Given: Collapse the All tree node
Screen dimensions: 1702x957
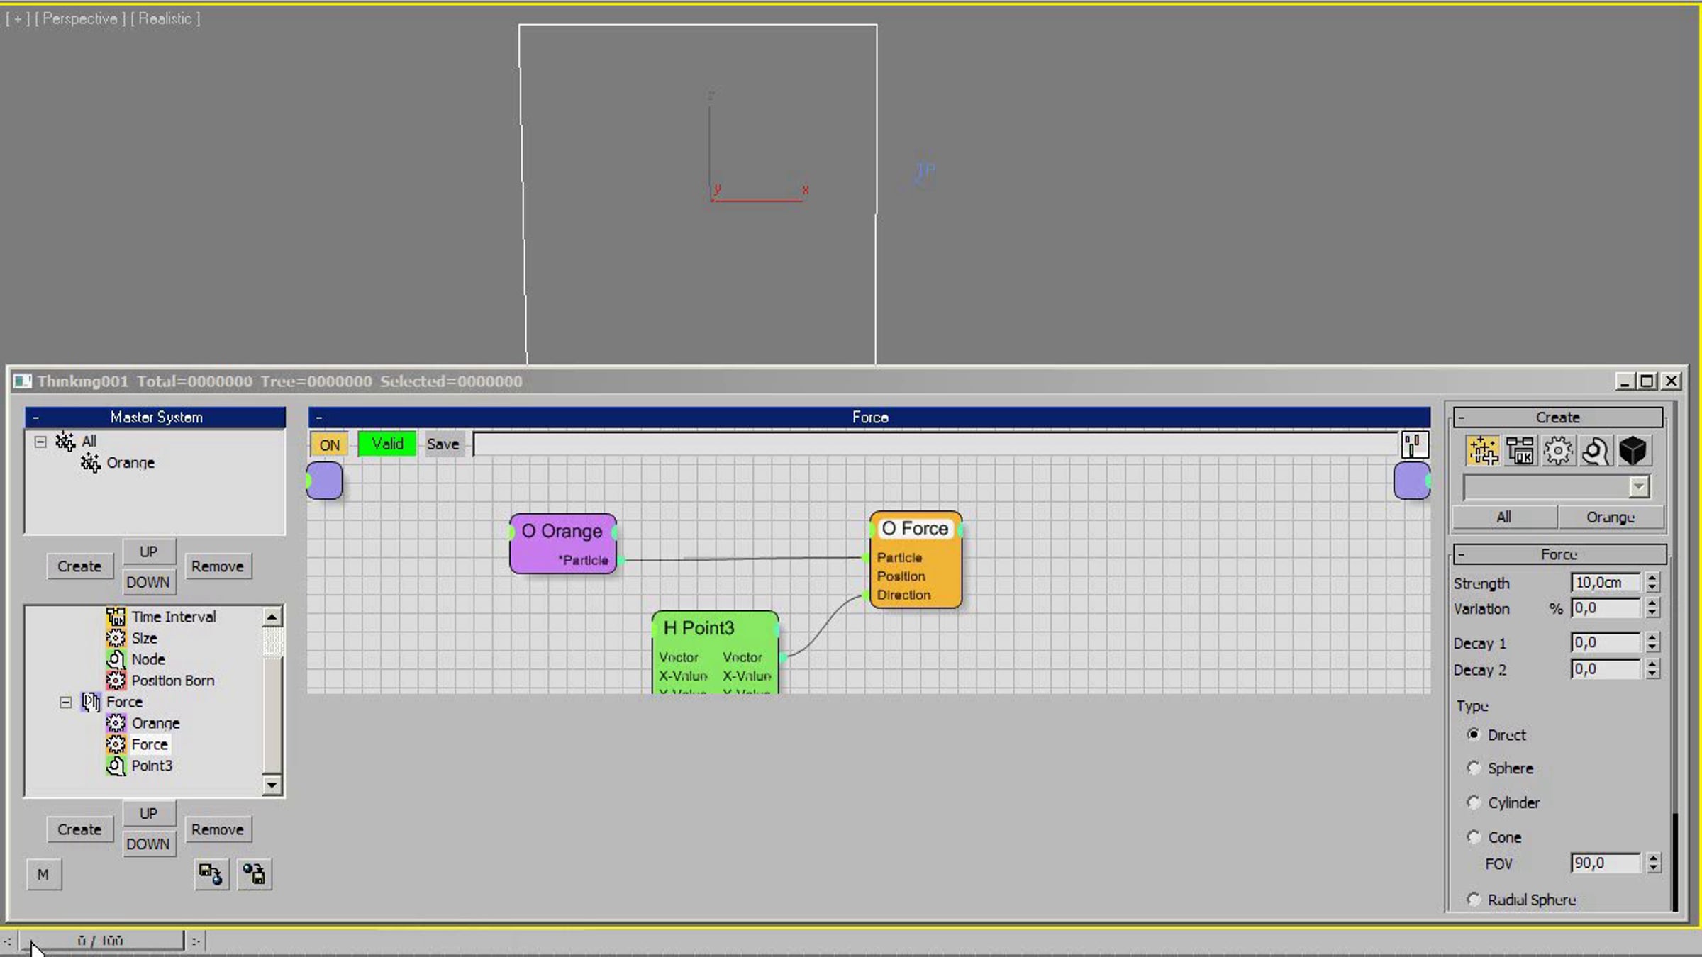Looking at the screenshot, I should tap(40, 442).
